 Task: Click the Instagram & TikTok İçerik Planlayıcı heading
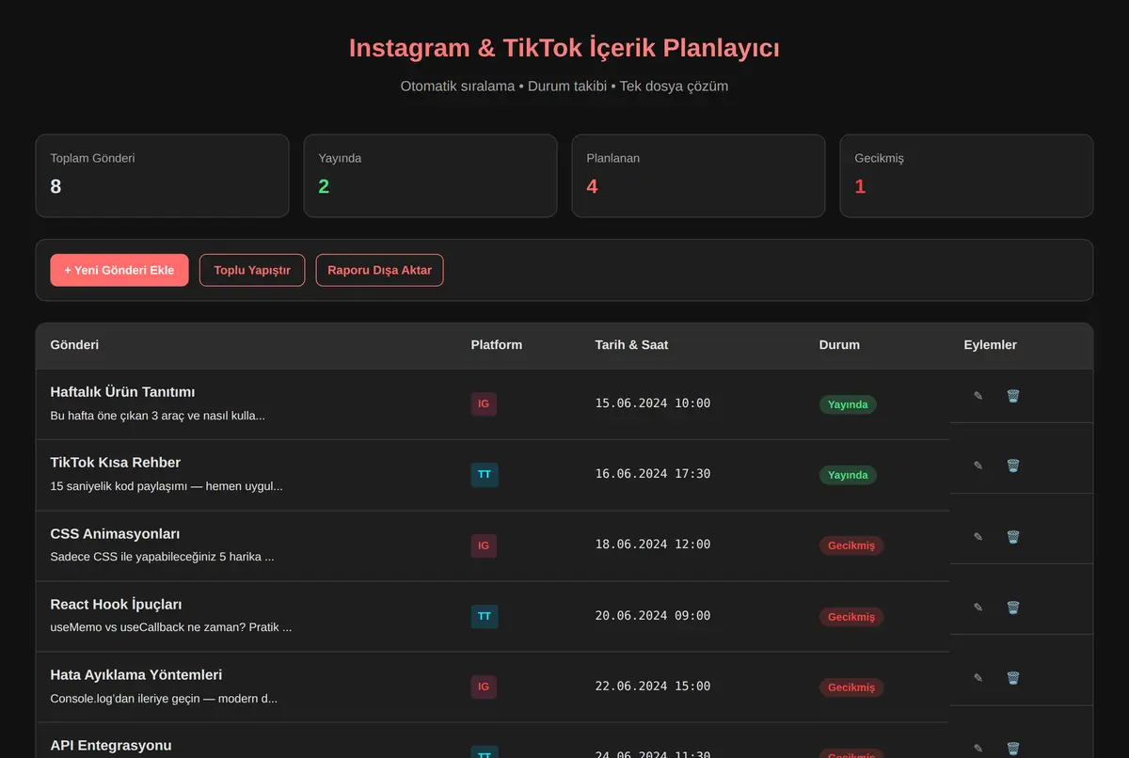coord(564,48)
